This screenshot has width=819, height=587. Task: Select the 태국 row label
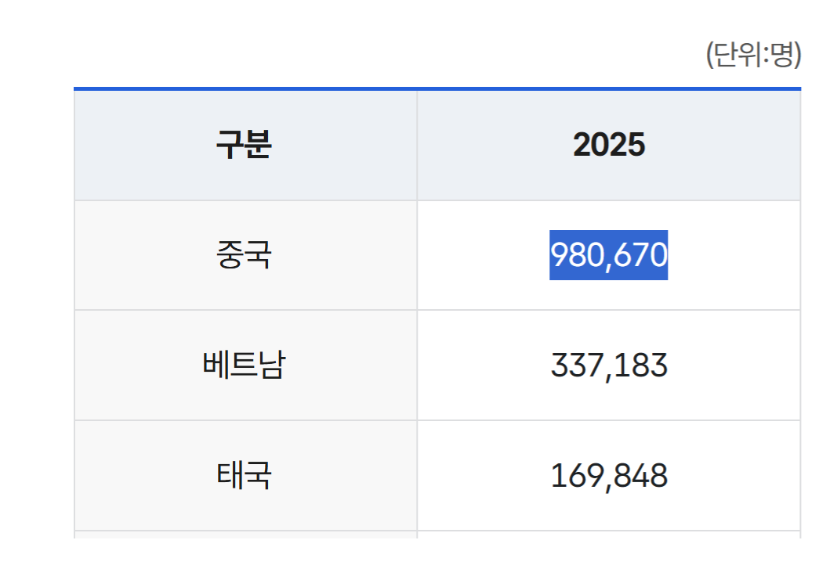point(245,475)
